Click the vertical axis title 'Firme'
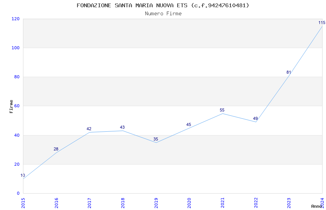326x210 pixels. (x=11, y=107)
